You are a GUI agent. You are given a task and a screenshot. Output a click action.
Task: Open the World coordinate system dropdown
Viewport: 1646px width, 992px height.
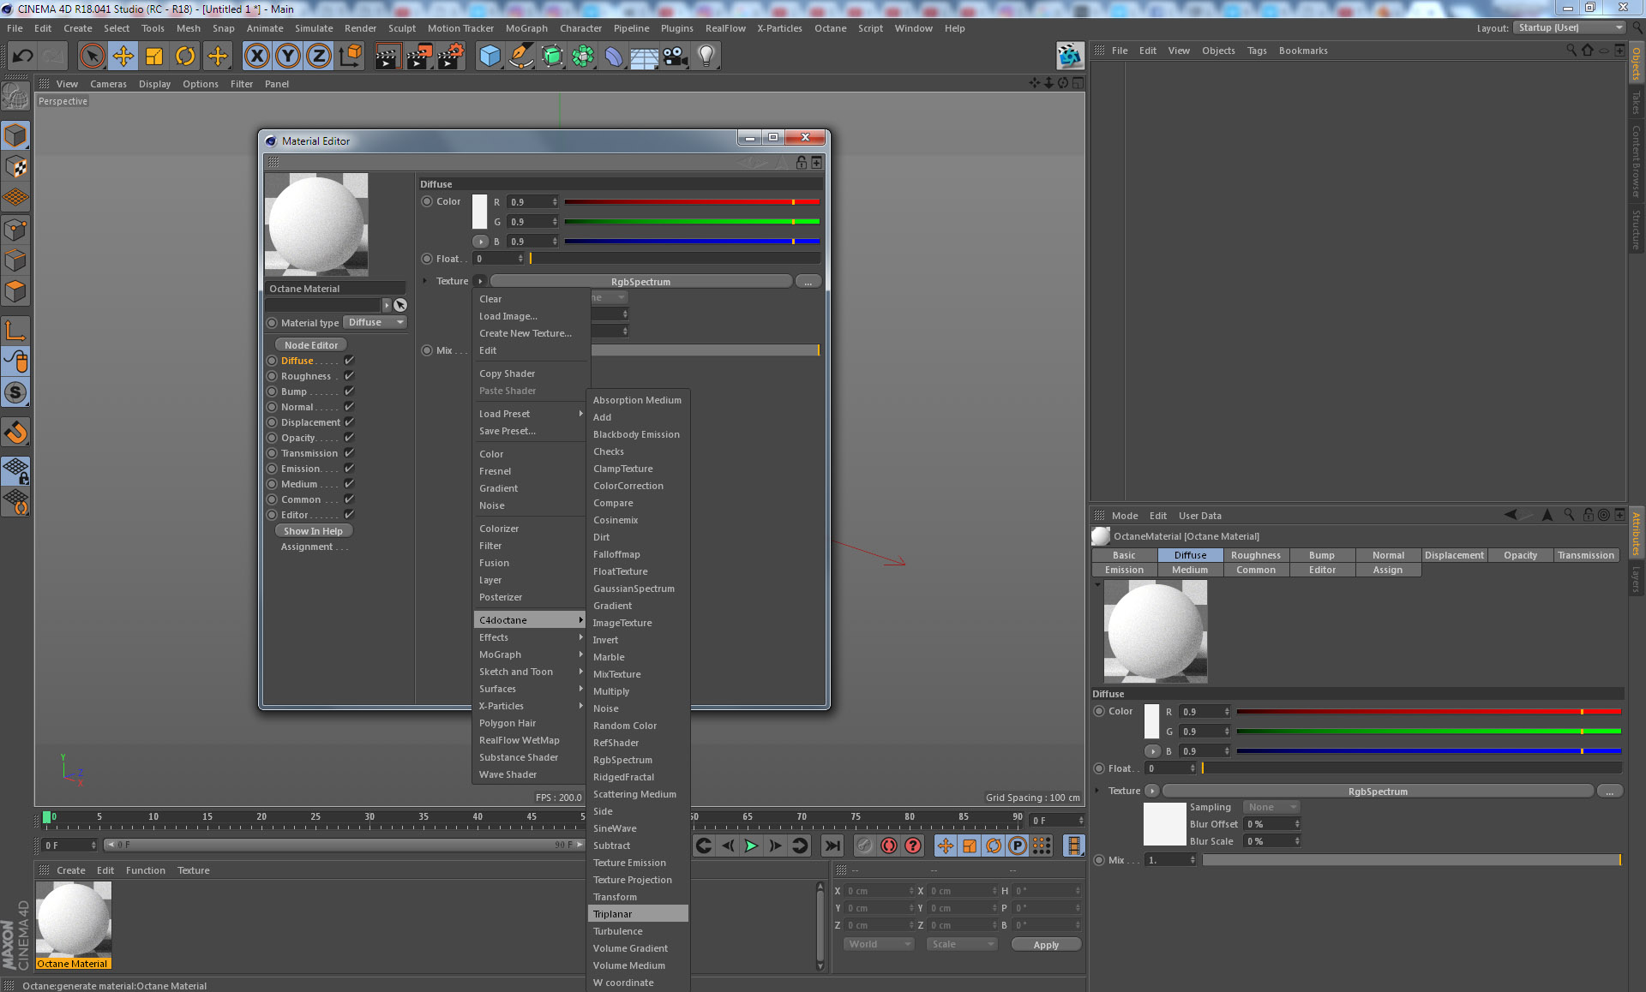click(879, 944)
